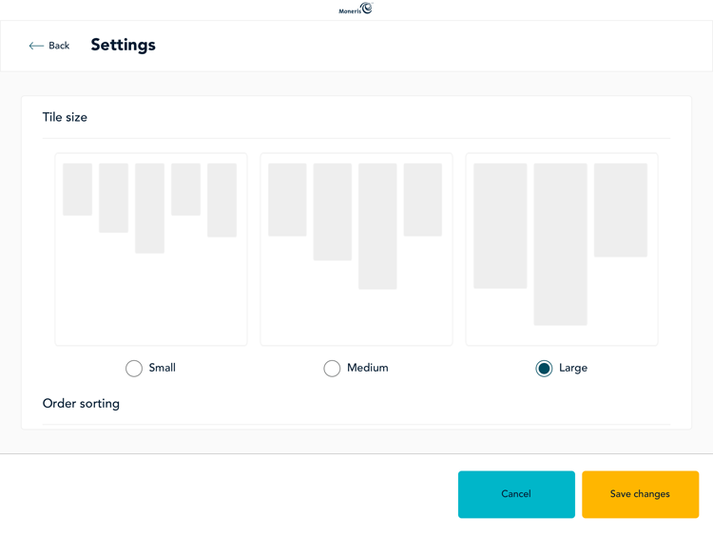Click the back arrow icon
The height and width of the screenshot is (535, 713).
pyautogui.click(x=36, y=46)
